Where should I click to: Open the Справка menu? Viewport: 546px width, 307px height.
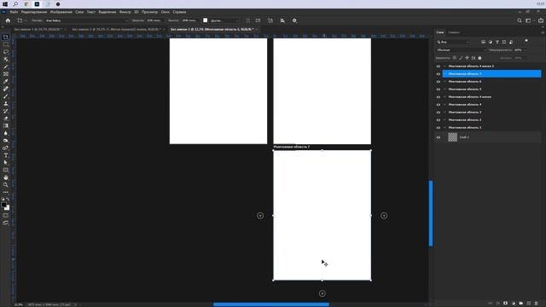(x=179, y=12)
